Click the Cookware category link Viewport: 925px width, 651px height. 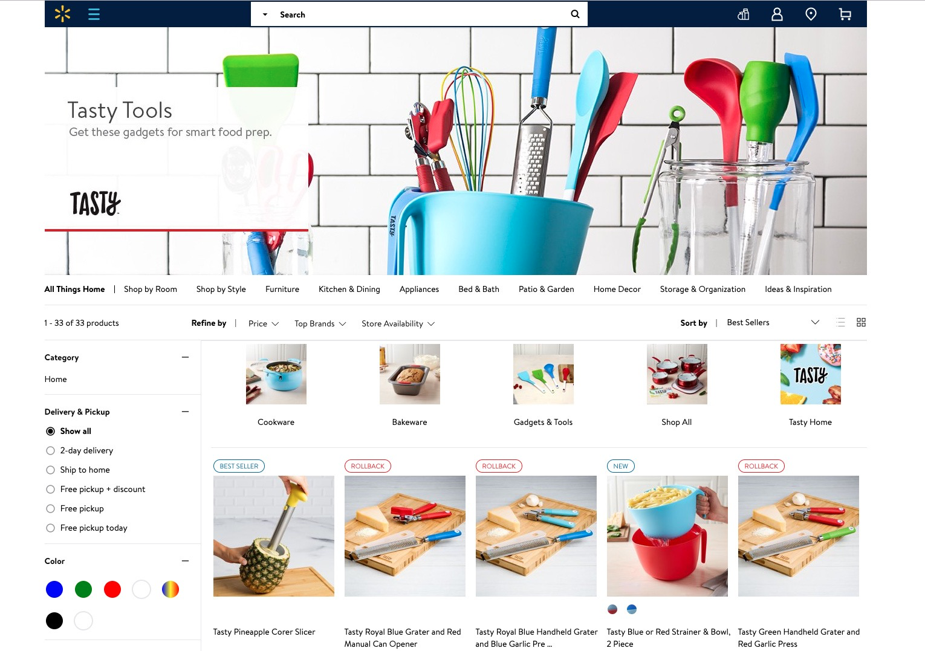pyautogui.click(x=276, y=422)
